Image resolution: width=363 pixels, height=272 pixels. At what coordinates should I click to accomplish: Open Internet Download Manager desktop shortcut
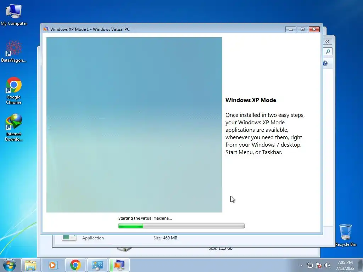[x=14, y=127]
